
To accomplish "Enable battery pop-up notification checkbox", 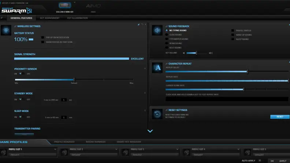I will pos(43,37).
